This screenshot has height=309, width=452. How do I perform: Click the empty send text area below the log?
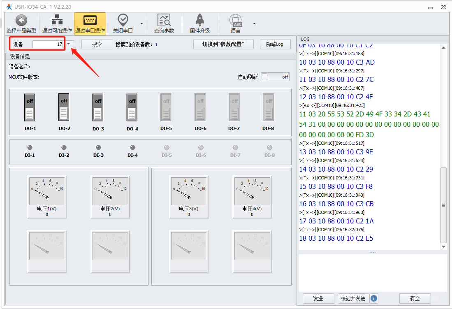click(373, 273)
